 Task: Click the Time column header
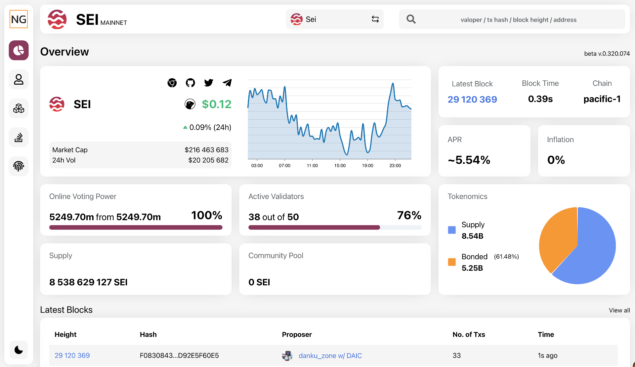pyautogui.click(x=546, y=335)
